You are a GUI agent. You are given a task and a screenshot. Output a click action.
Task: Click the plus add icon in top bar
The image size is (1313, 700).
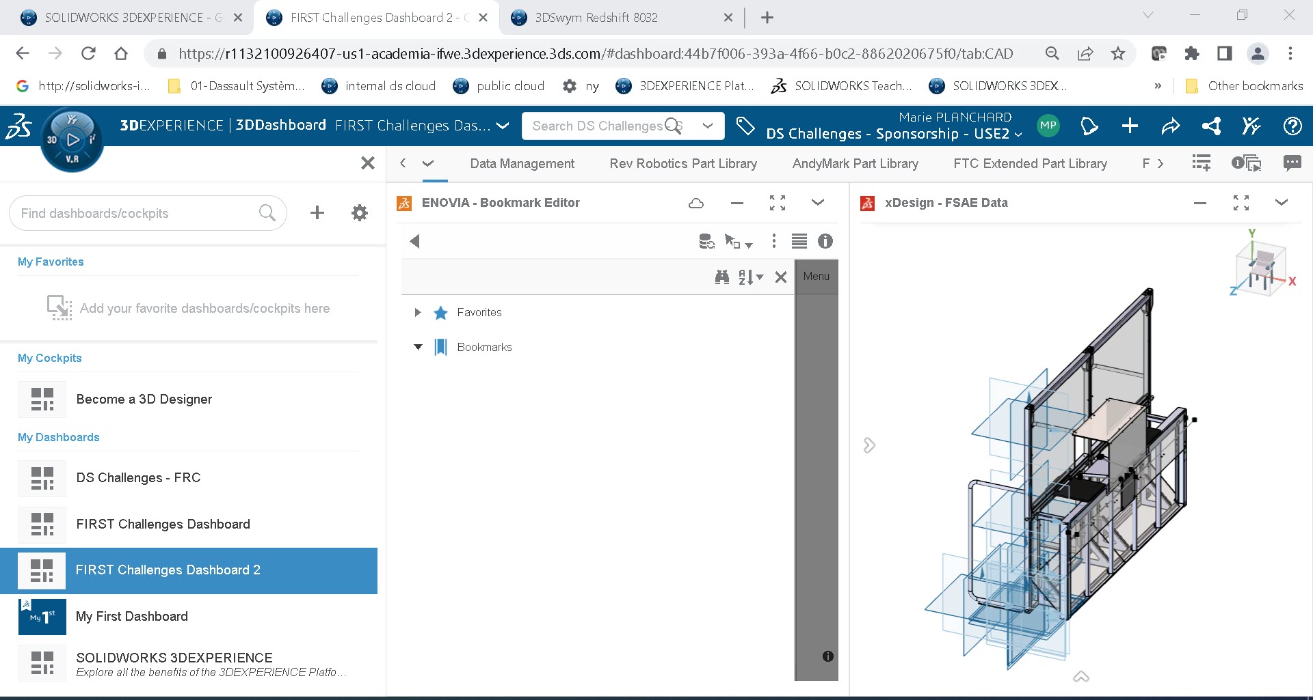pyautogui.click(x=1130, y=126)
